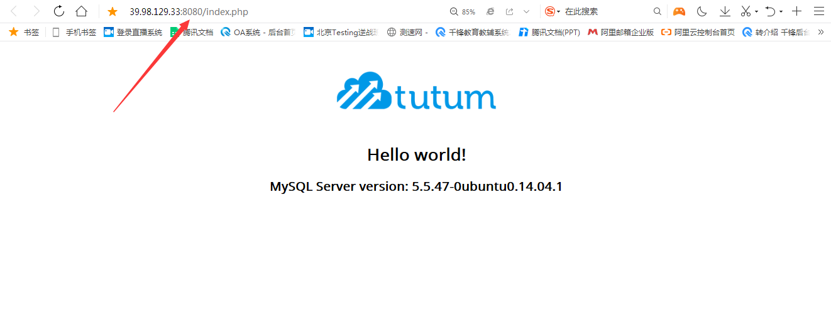Go back with the back arrow

coord(14,11)
